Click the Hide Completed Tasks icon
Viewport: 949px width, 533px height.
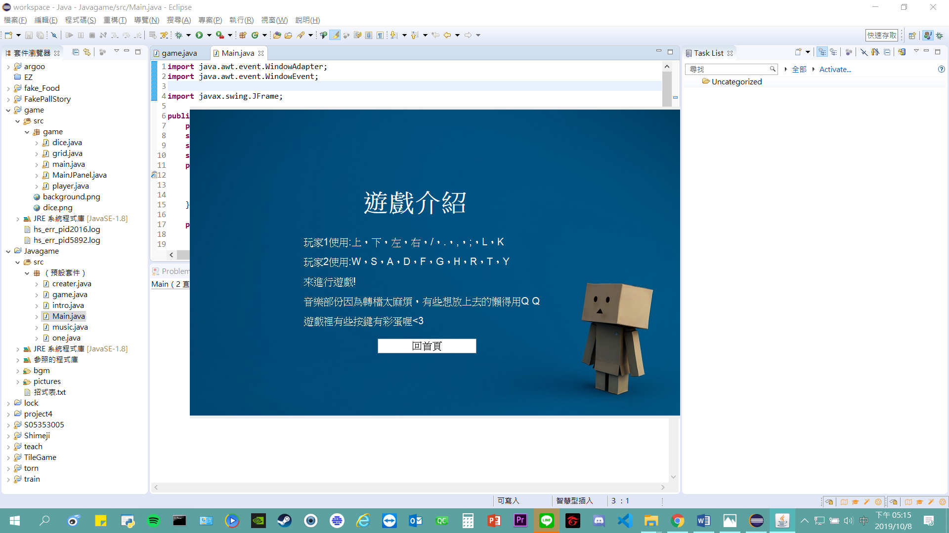point(864,52)
